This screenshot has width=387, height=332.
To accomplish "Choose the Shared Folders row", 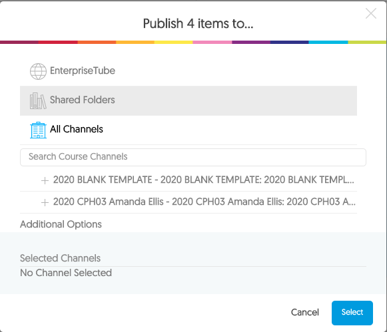I will [189, 100].
